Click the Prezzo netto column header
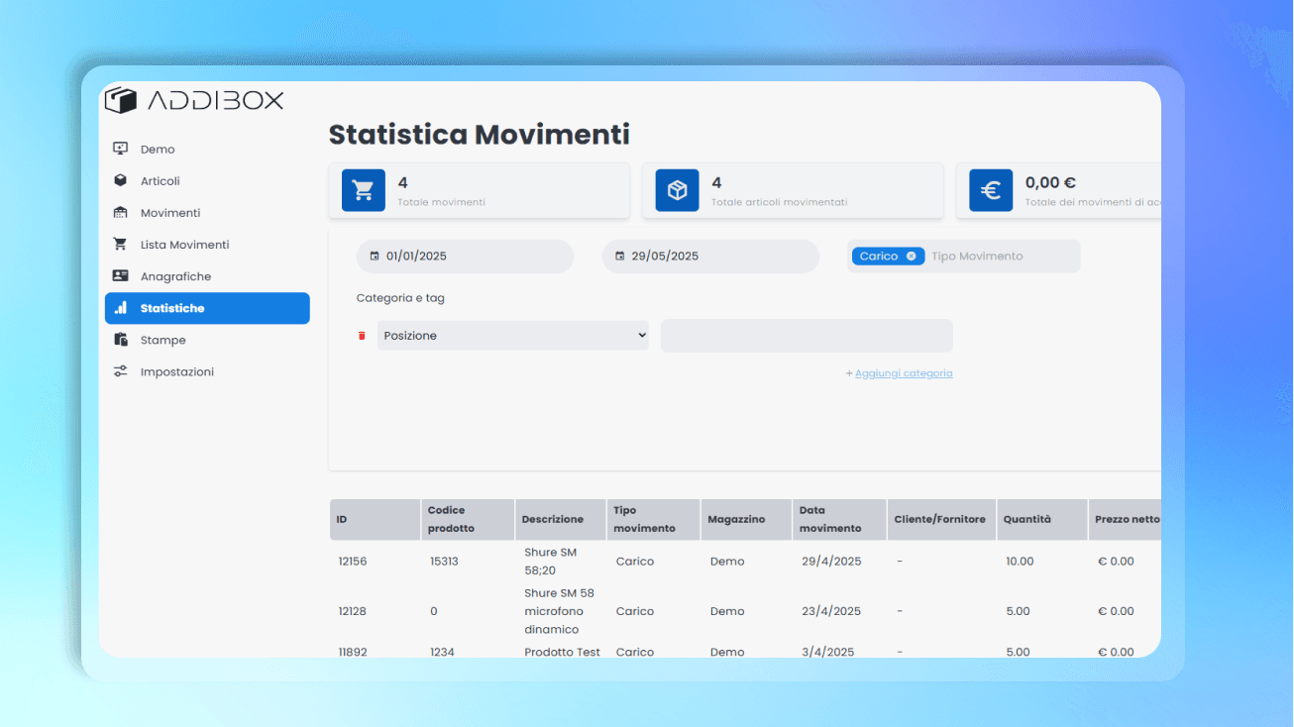Image resolution: width=1294 pixels, height=727 pixels. click(x=1127, y=519)
